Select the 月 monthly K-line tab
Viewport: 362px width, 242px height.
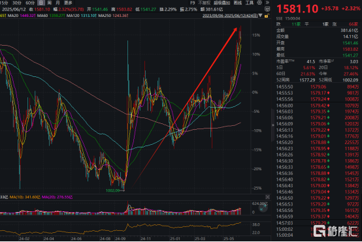58,3
